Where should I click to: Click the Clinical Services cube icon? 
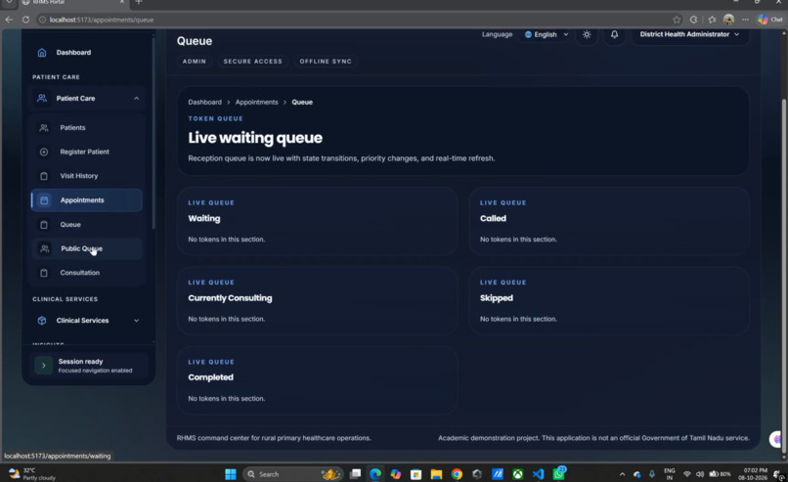point(42,320)
